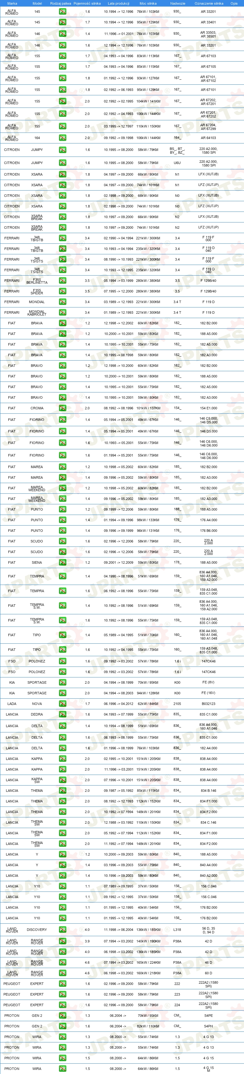Click the Opis column header

point(234,3)
